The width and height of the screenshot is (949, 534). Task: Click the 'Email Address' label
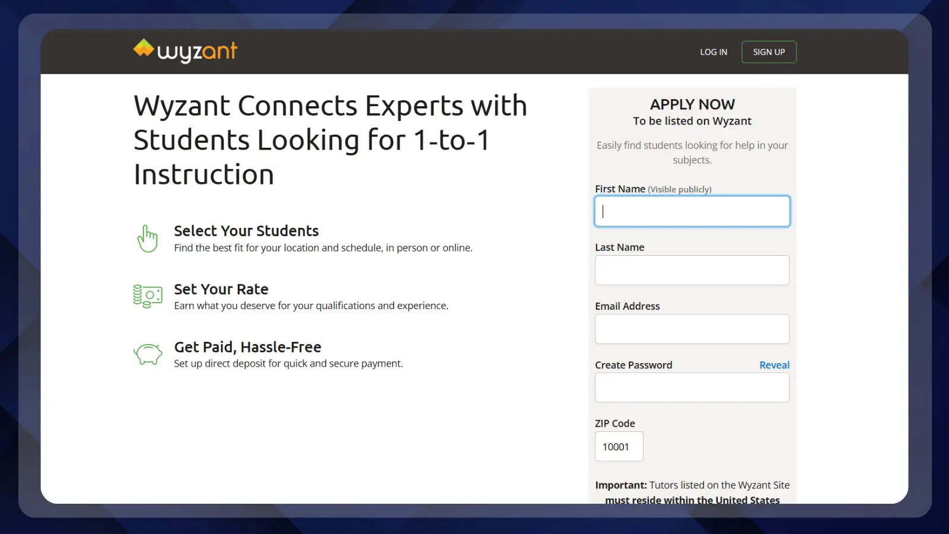[627, 306]
